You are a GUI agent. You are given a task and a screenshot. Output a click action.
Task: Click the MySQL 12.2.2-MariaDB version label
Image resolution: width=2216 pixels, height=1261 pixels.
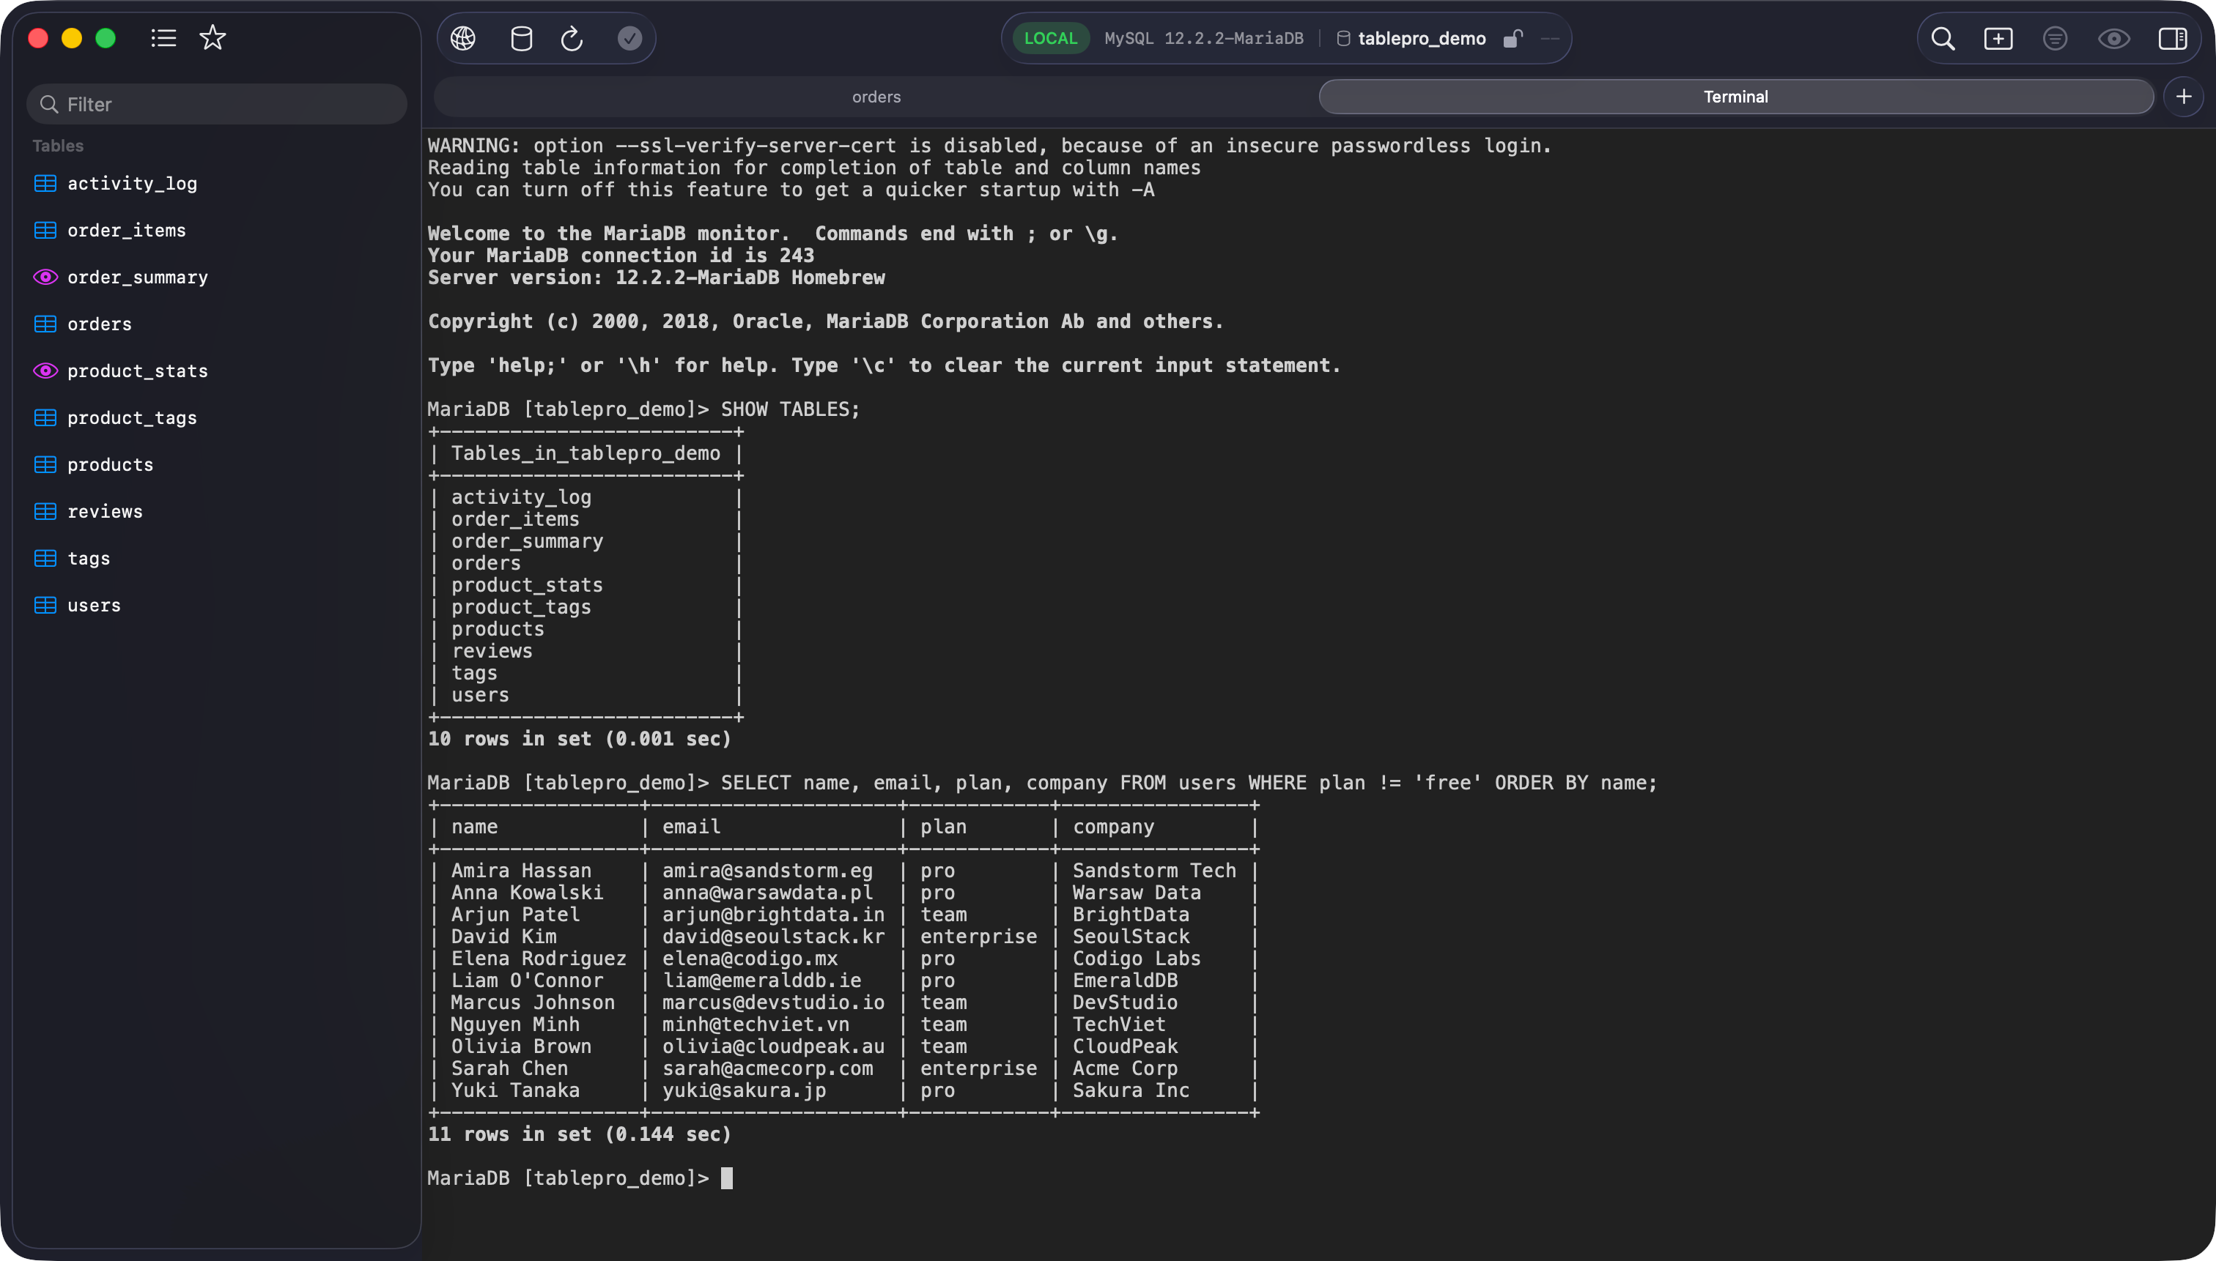coord(1204,38)
